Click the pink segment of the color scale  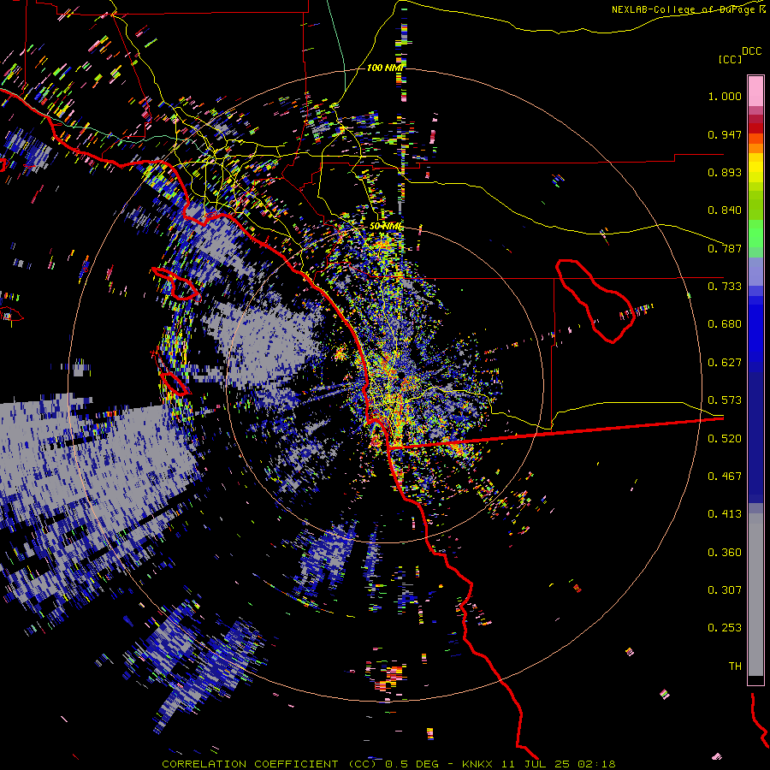coord(755,91)
